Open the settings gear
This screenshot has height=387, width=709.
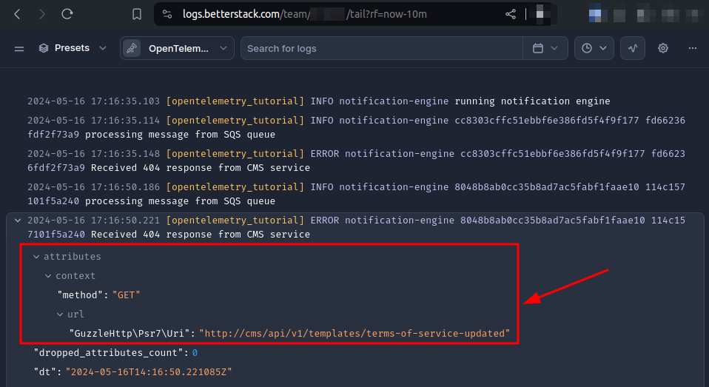click(x=663, y=48)
